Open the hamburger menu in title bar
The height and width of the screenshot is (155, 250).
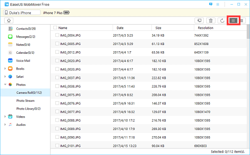tap(217, 4)
